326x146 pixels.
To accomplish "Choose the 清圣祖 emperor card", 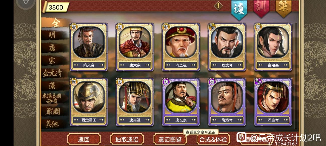I will pyautogui.click(x=181, y=47).
